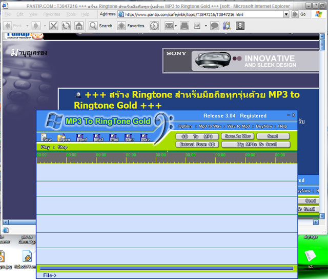328x279 pixels.
Task: Open an audio file with Open icon
Action: 64,137
